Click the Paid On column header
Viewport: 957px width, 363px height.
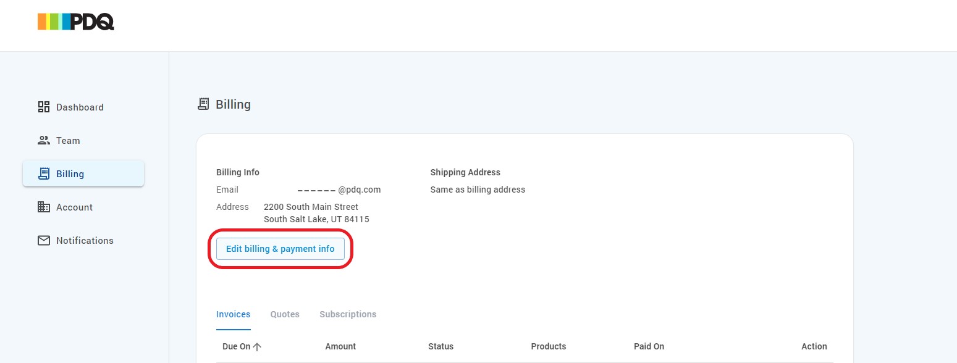coord(649,346)
